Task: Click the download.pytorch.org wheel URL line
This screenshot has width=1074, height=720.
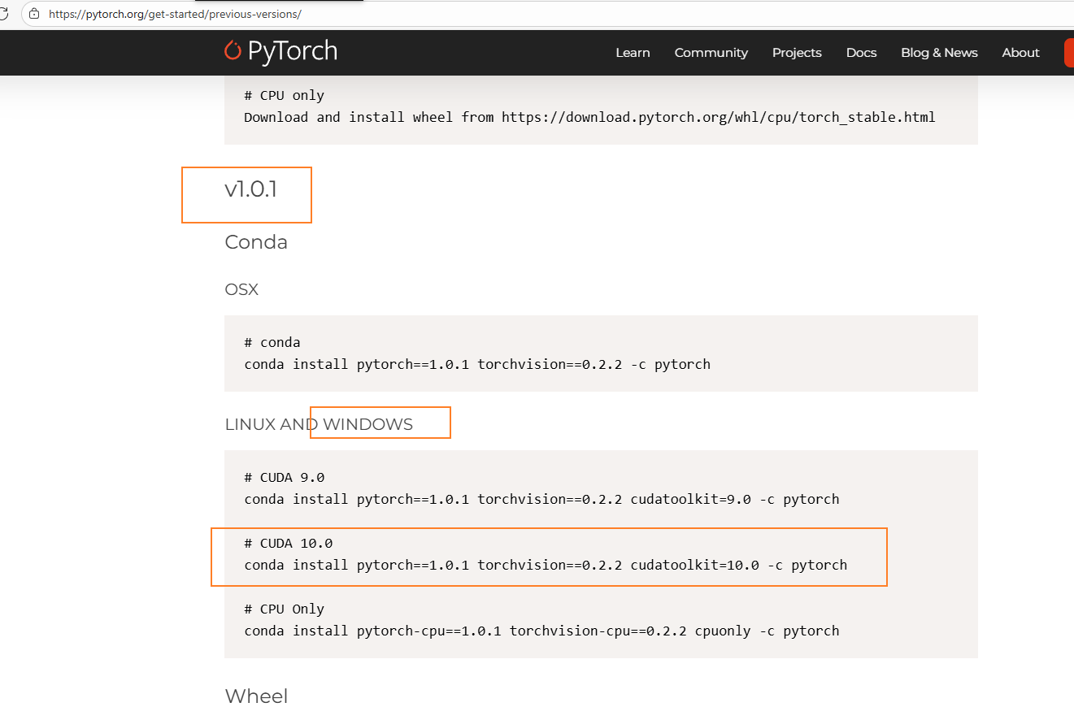Action: (x=589, y=117)
